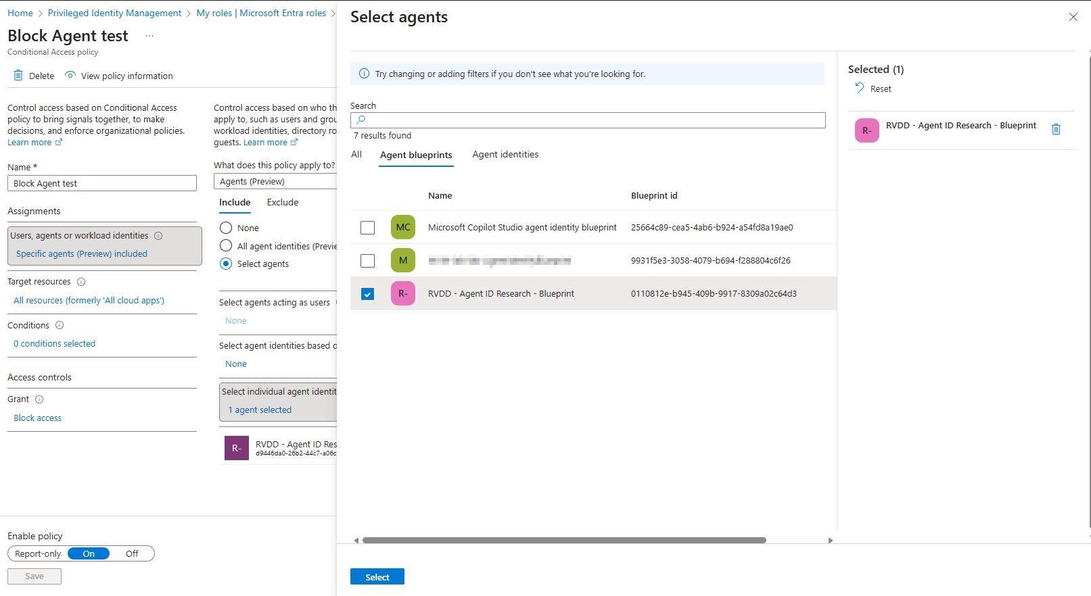1091x596 pixels.
Task: Click the Reset undo arrow icon
Action: (x=859, y=88)
